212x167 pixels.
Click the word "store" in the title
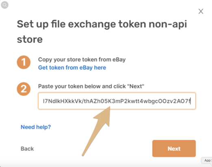30,39
